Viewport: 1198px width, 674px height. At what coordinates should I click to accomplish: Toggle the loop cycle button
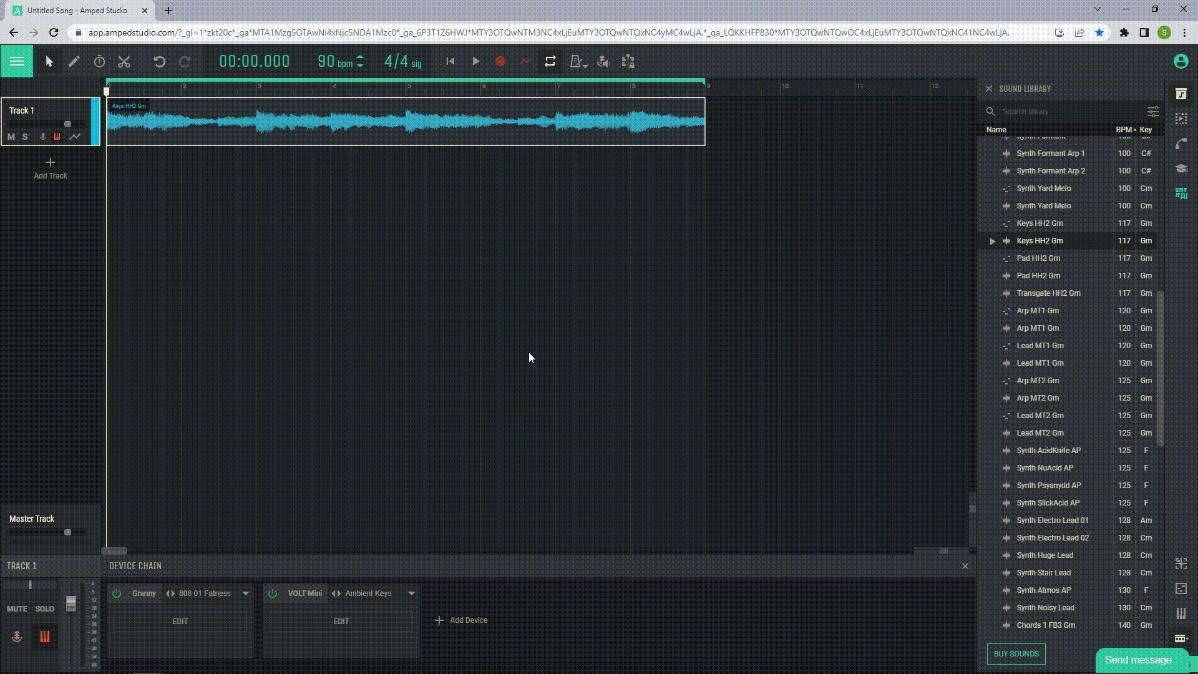tap(550, 61)
